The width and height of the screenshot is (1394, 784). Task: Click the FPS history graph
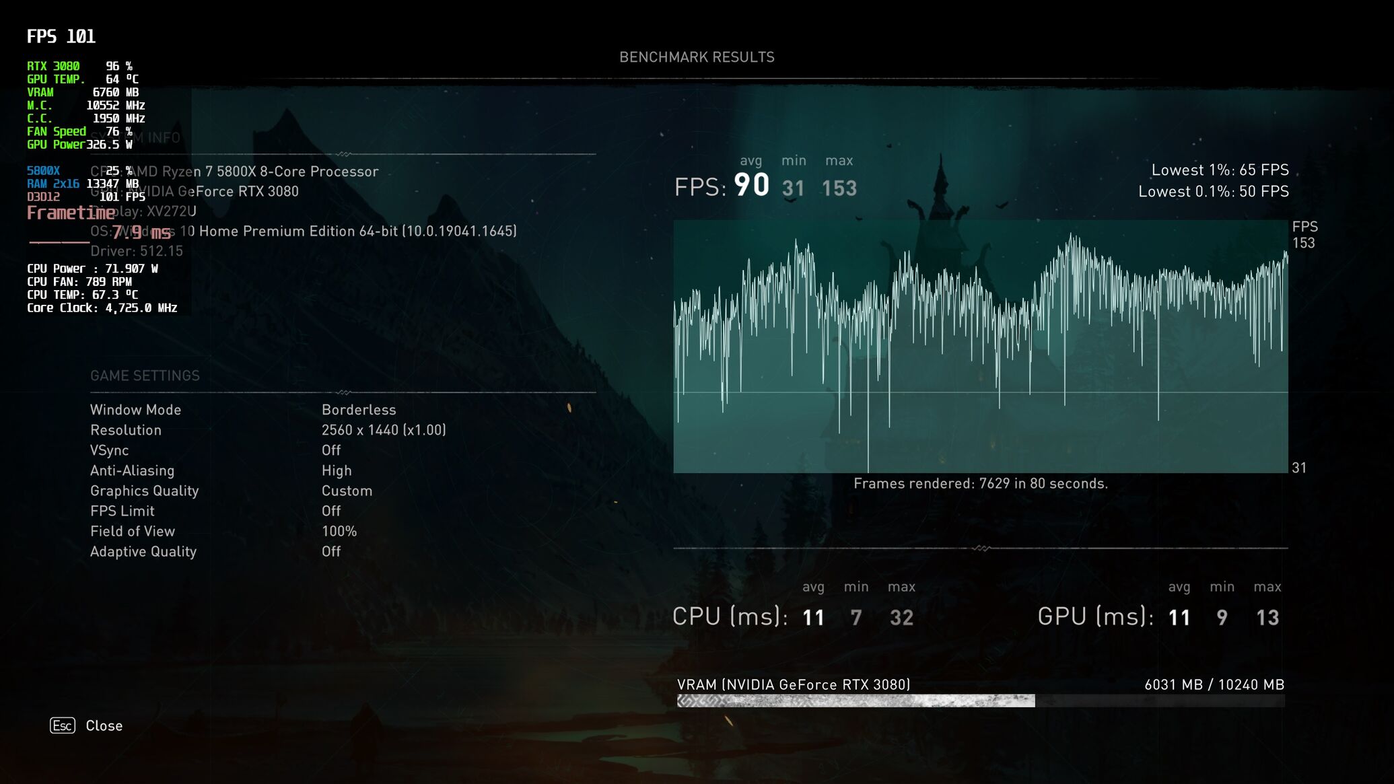(x=980, y=347)
